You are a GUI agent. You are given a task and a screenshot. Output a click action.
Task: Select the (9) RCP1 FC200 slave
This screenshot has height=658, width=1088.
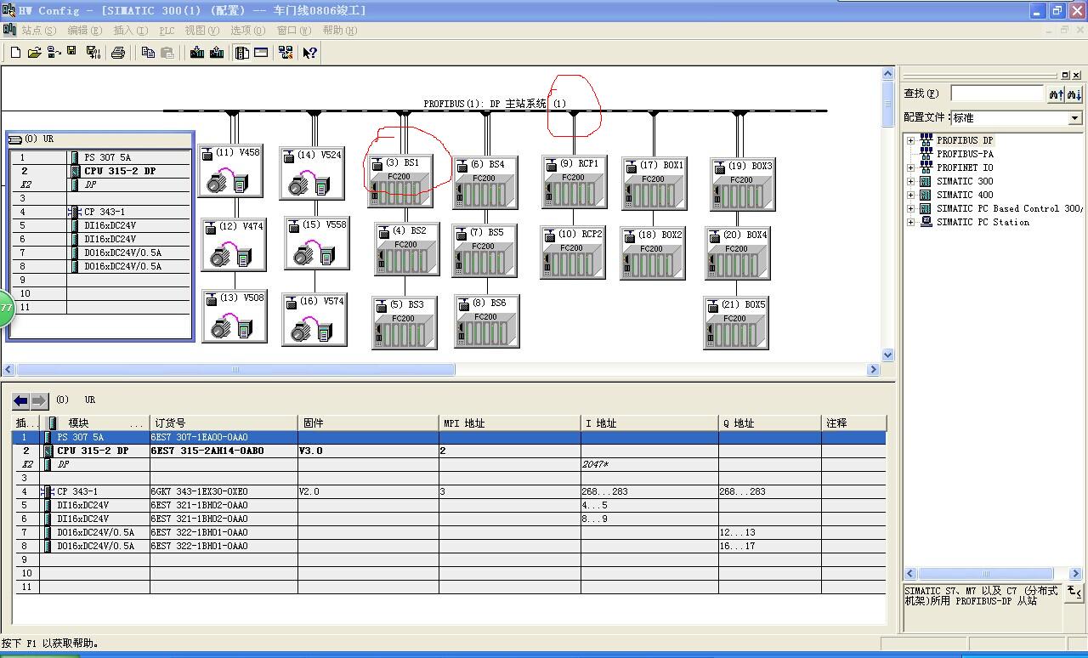point(574,181)
